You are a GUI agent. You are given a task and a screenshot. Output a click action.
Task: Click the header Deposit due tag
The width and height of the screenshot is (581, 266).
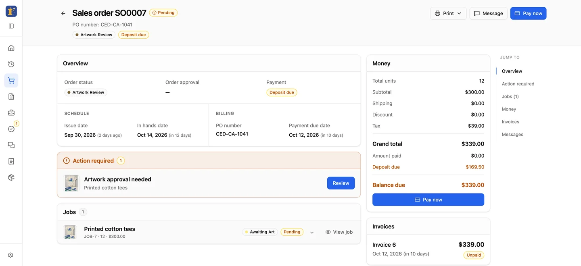click(x=134, y=35)
